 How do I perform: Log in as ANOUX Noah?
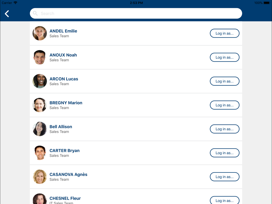tap(224, 57)
